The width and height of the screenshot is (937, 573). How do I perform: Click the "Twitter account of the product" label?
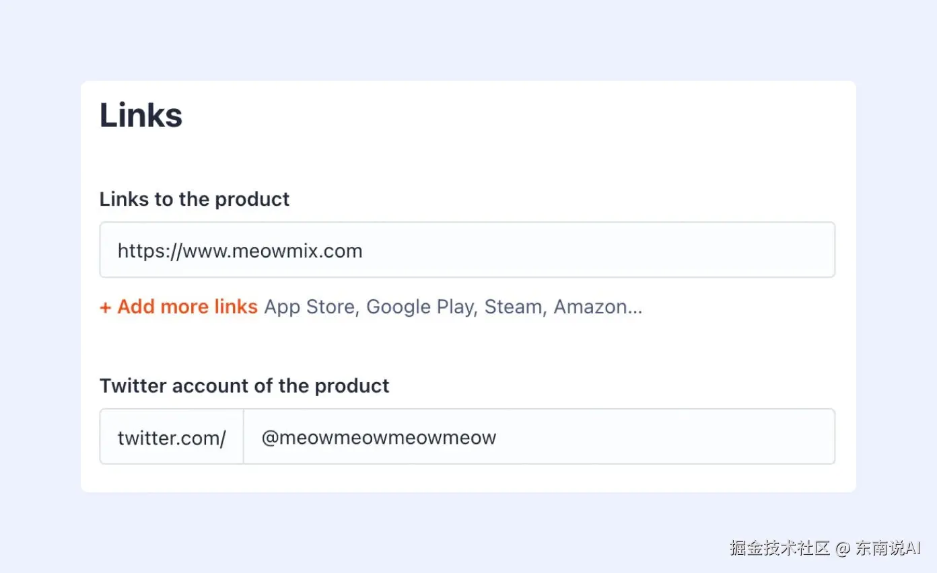[244, 386]
